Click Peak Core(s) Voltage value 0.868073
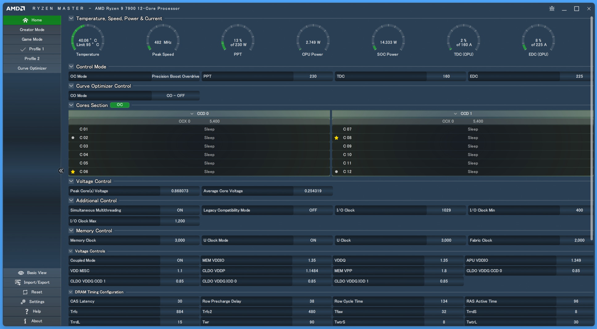 point(180,191)
